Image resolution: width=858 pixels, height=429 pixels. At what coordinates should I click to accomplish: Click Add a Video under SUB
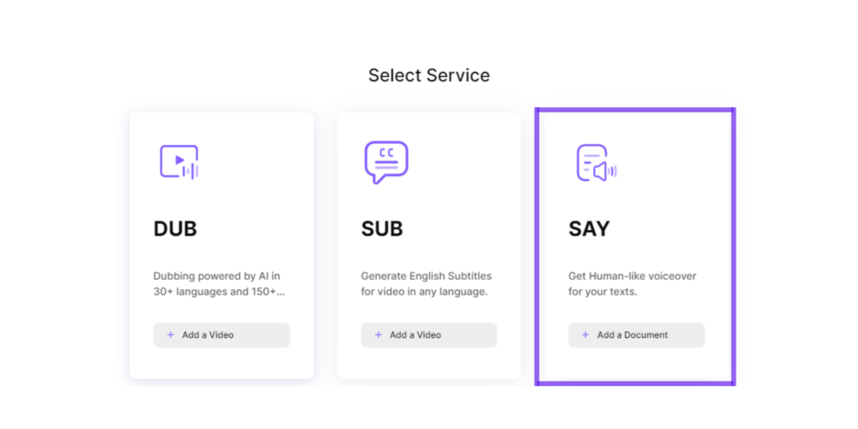pyautogui.click(x=429, y=335)
